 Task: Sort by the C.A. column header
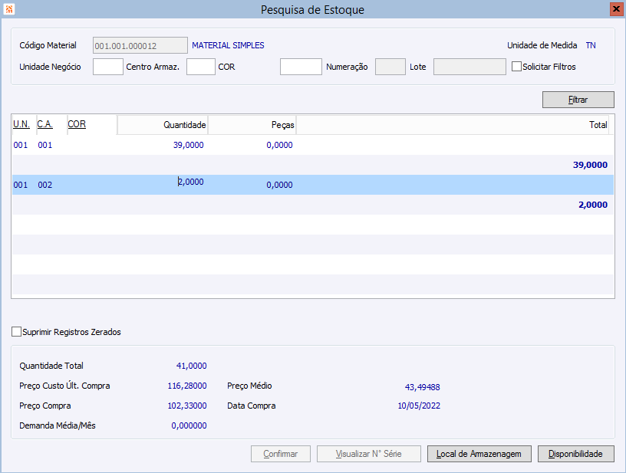pyautogui.click(x=44, y=123)
